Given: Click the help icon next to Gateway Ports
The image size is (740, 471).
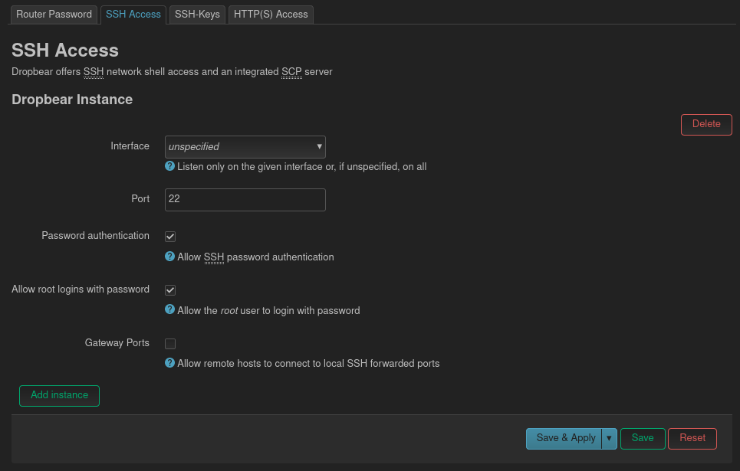Looking at the screenshot, I should pyautogui.click(x=169, y=363).
